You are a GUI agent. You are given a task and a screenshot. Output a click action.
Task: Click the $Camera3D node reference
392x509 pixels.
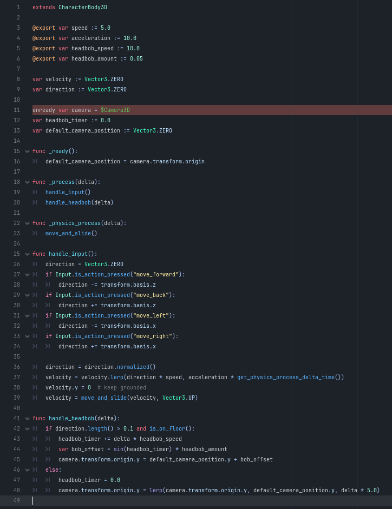pyautogui.click(x=115, y=110)
